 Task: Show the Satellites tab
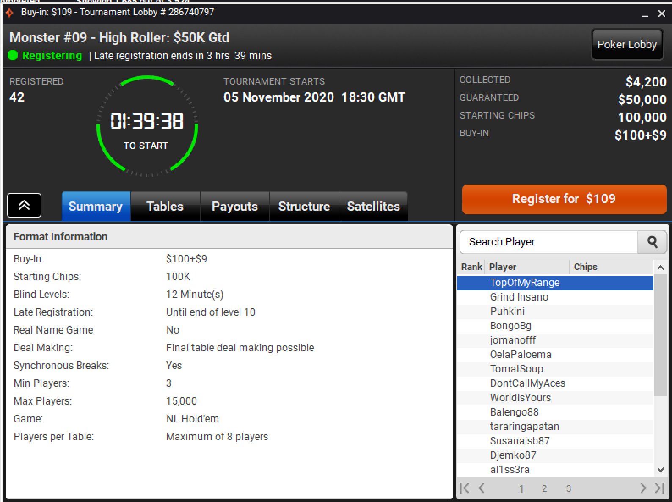[x=373, y=206]
